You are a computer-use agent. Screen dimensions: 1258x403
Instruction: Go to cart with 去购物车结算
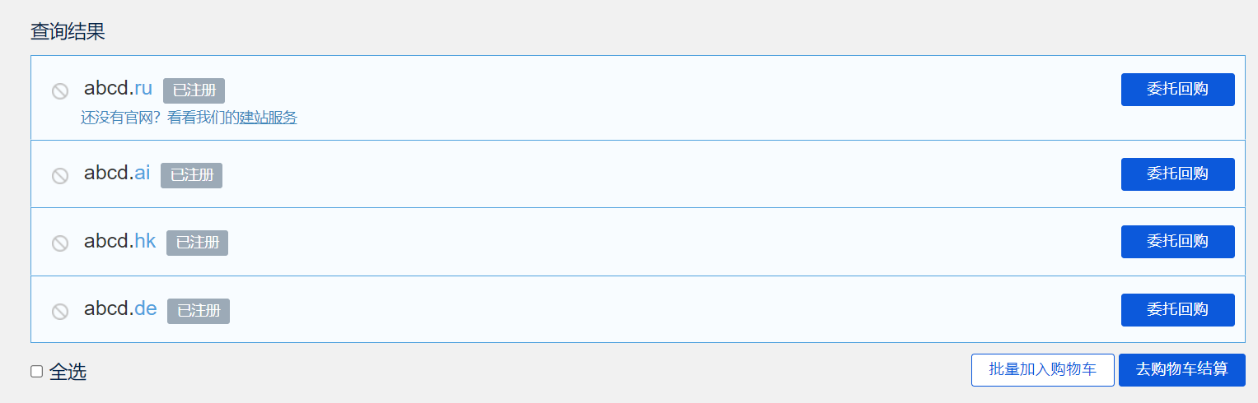pyautogui.click(x=1181, y=370)
